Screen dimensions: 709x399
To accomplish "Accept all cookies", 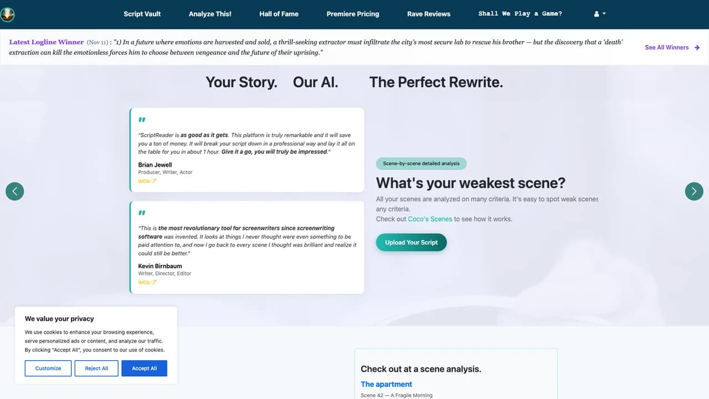I will pyautogui.click(x=145, y=369).
